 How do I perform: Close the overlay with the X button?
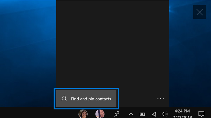(199, 12)
